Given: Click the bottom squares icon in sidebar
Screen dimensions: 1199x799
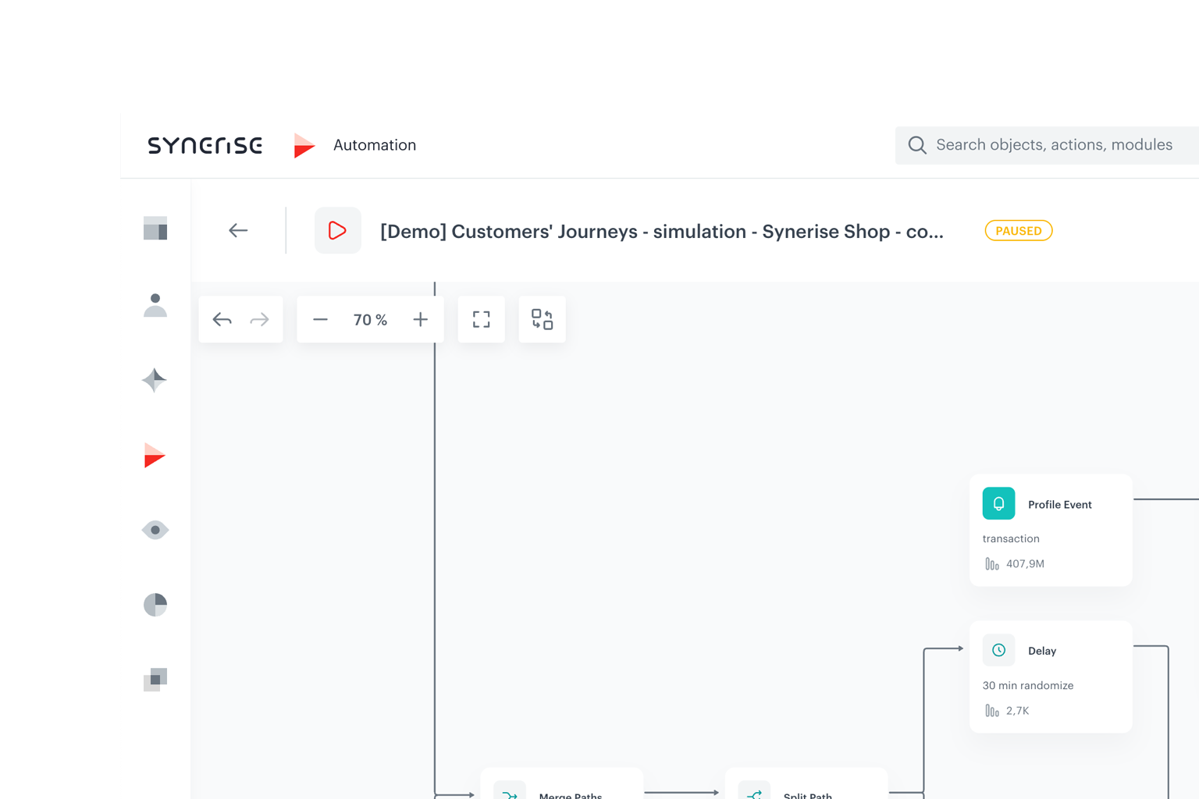Looking at the screenshot, I should 155,680.
